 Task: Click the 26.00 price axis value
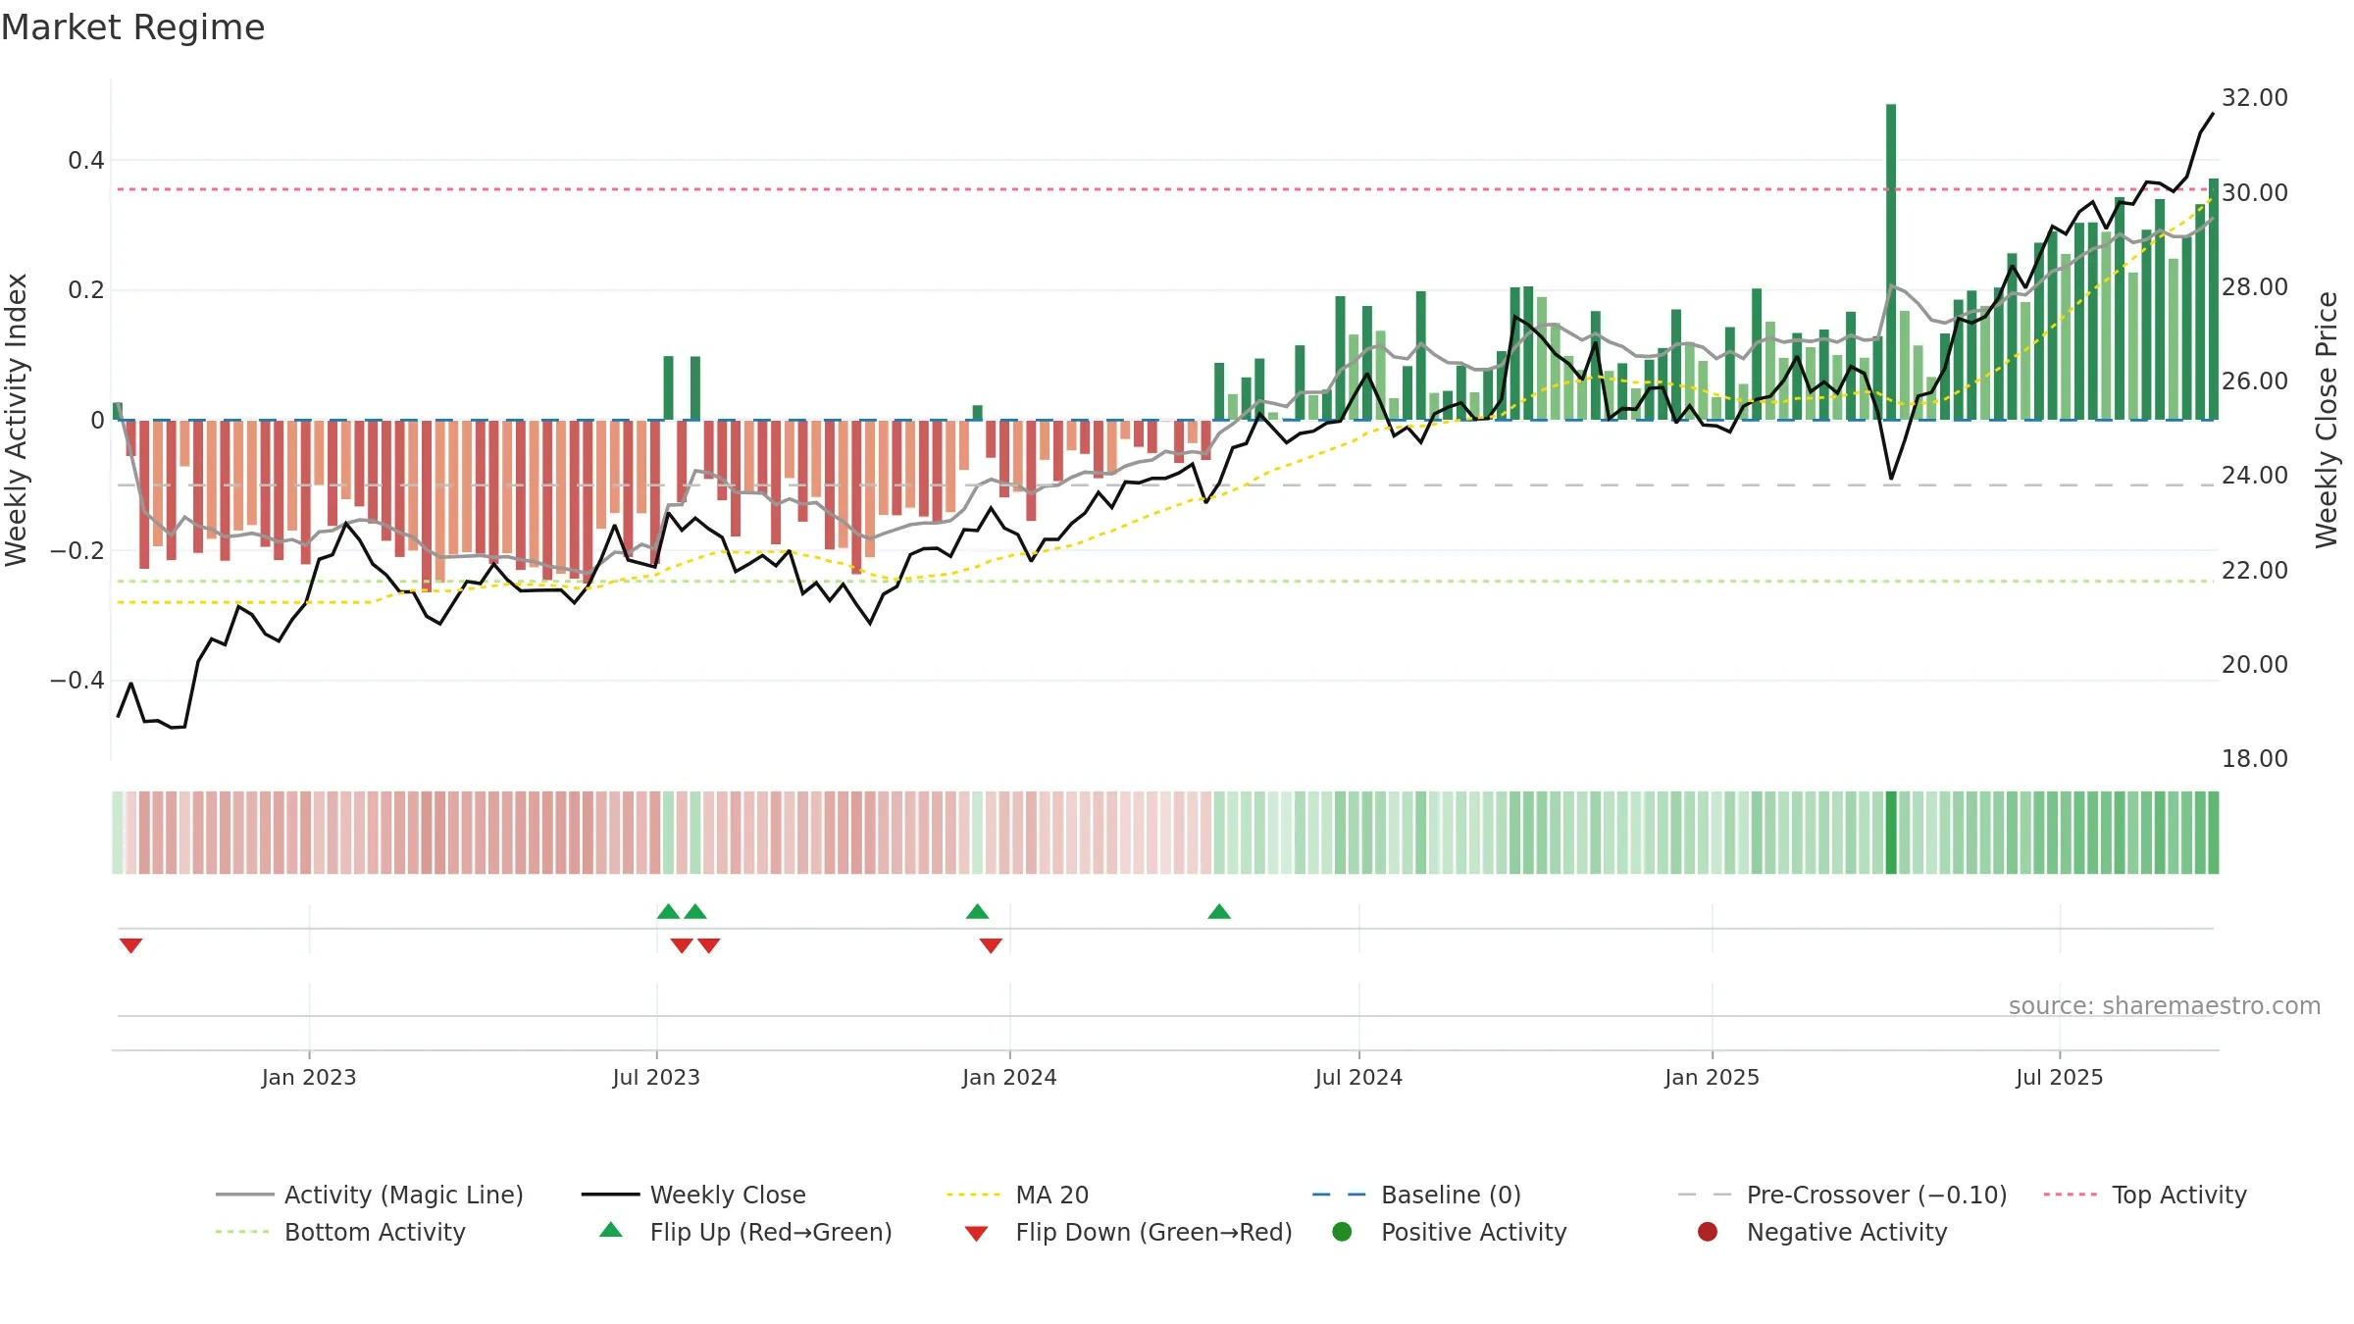(2255, 381)
